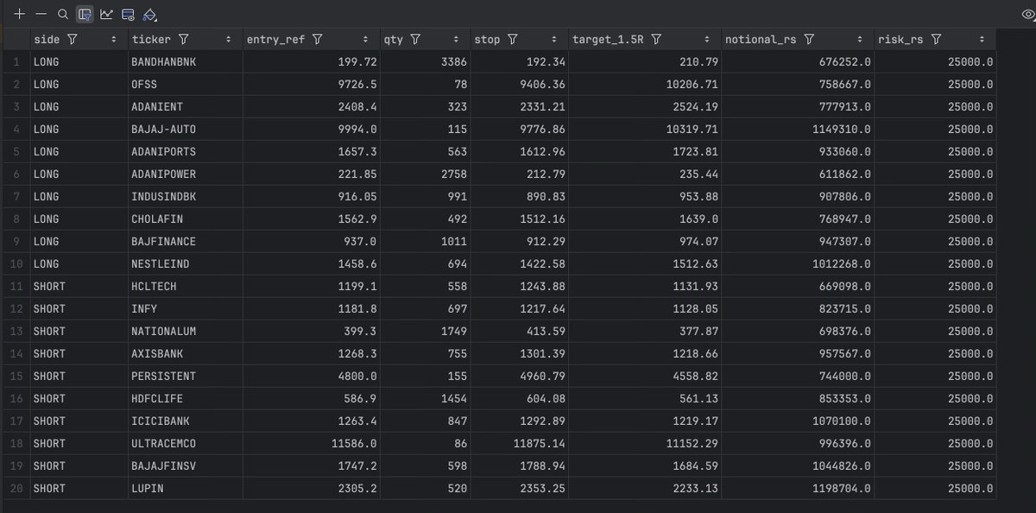Open the search magnifier tool
Screen dimensions: 1036x513
coord(63,14)
